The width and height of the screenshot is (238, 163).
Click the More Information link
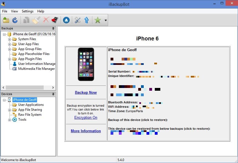point(86,131)
